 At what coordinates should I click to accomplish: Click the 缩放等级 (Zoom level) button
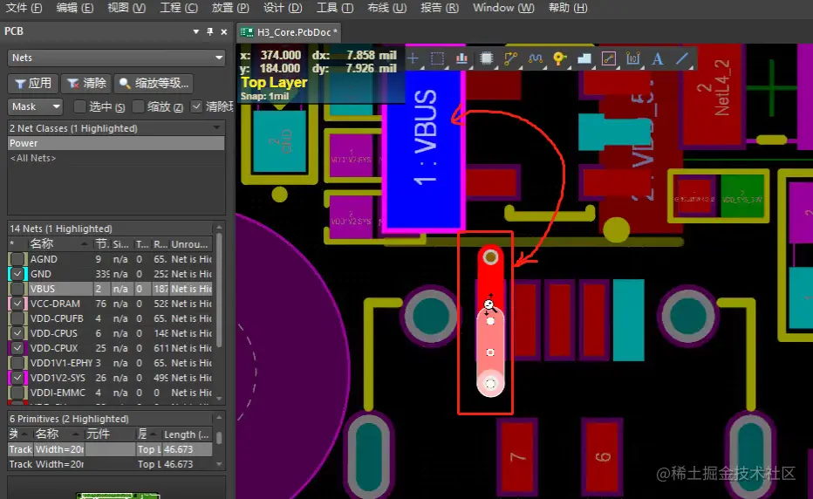pyautogui.click(x=154, y=83)
